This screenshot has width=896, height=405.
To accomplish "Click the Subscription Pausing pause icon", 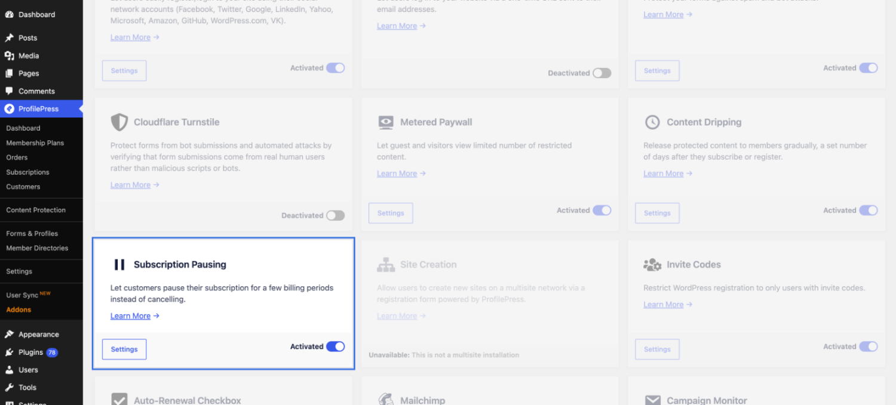I will click(119, 265).
